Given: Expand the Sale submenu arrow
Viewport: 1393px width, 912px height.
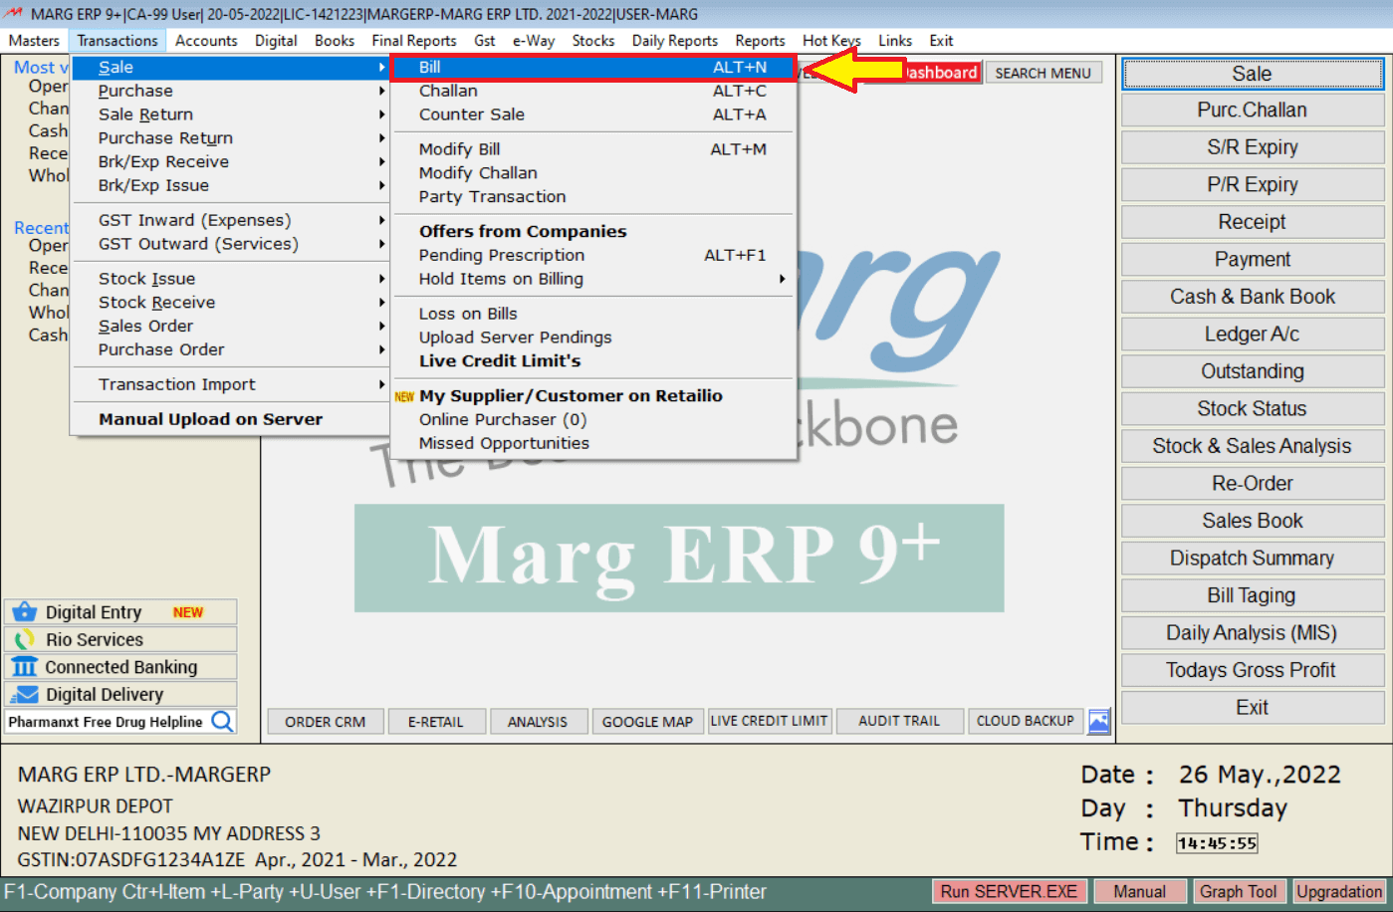Looking at the screenshot, I should [381, 68].
